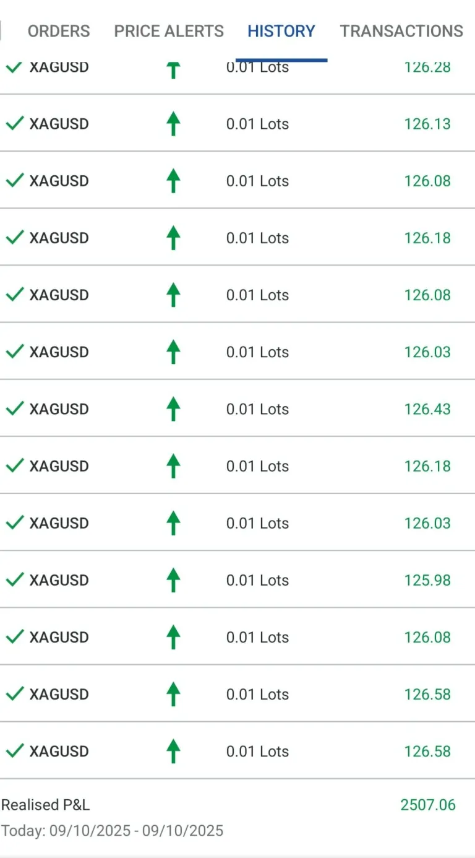This screenshot has height=858, width=475.
Task: Open the XAGUSD trade priced 126.13
Action: tap(59, 124)
